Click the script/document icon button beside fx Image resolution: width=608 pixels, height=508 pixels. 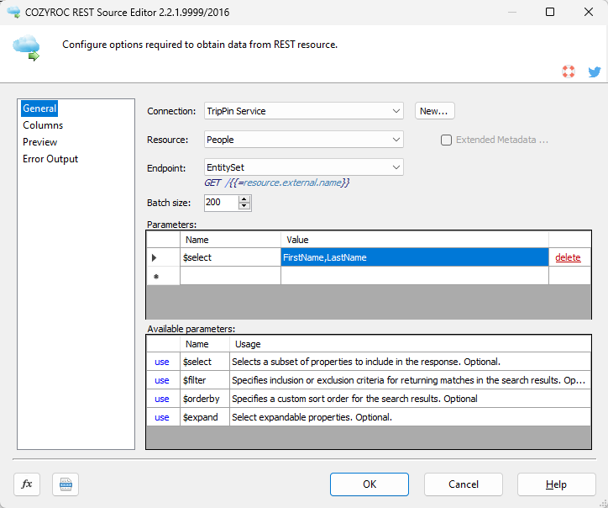[66, 484]
